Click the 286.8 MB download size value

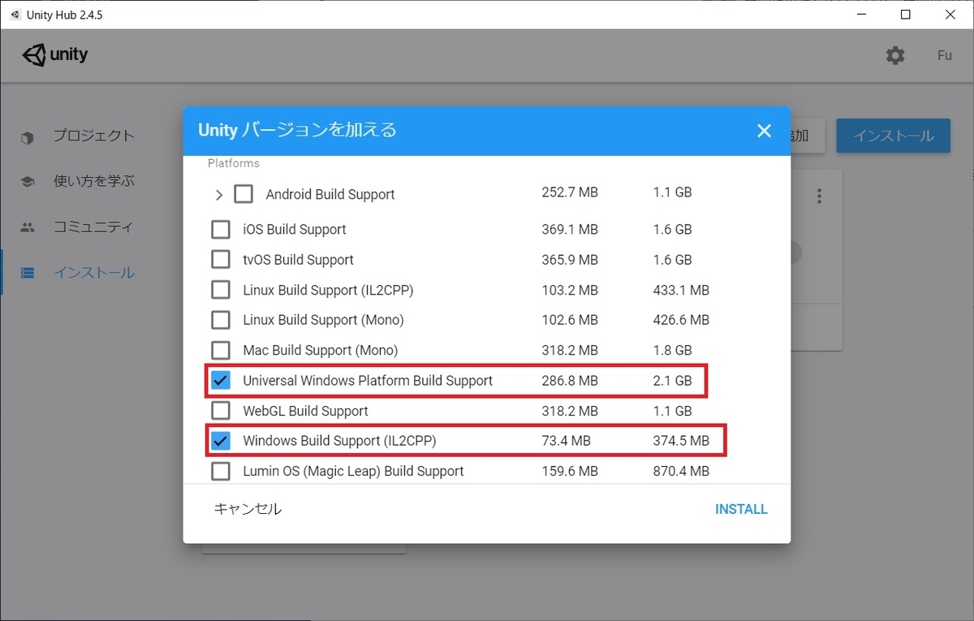coord(570,380)
